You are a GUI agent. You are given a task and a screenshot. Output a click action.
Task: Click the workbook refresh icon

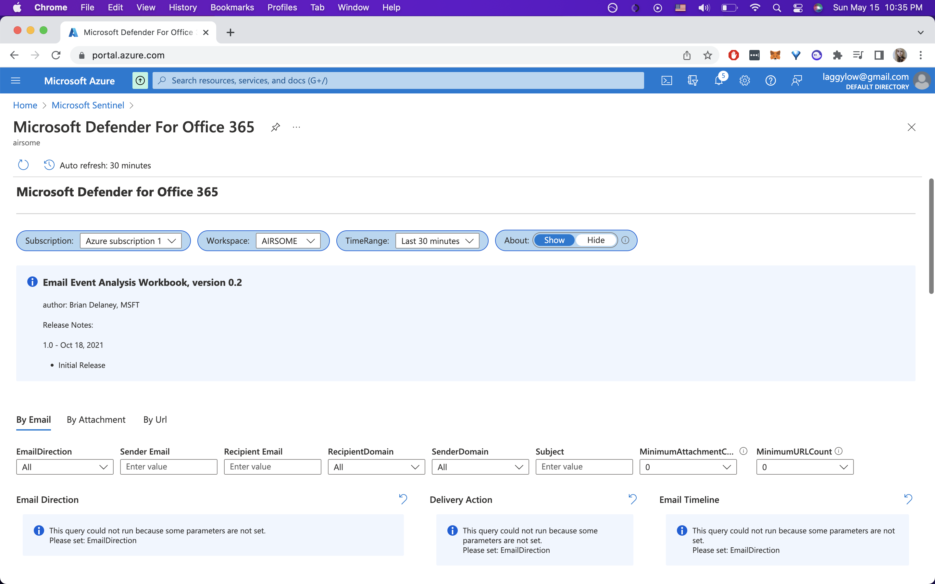pos(23,165)
